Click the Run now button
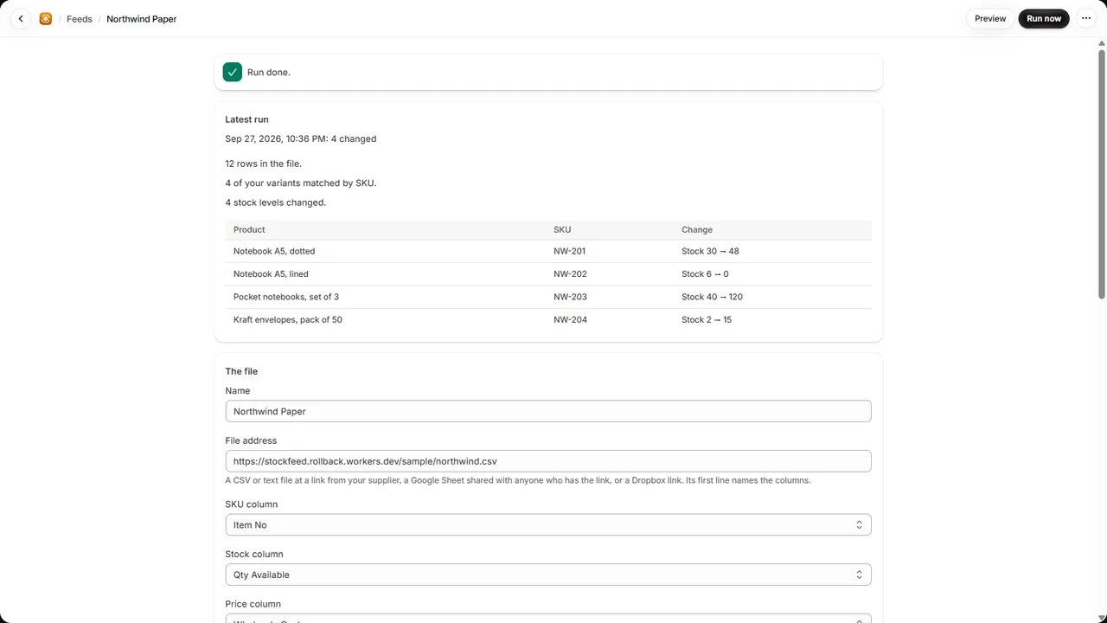The height and width of the screenshot is (623, 1107). (x=1044, y=18)
